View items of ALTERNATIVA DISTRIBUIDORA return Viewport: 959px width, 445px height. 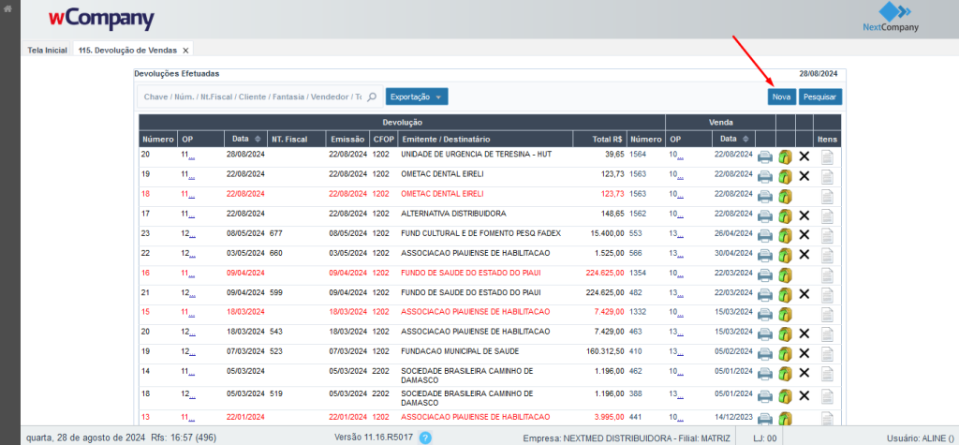[827, 215]
